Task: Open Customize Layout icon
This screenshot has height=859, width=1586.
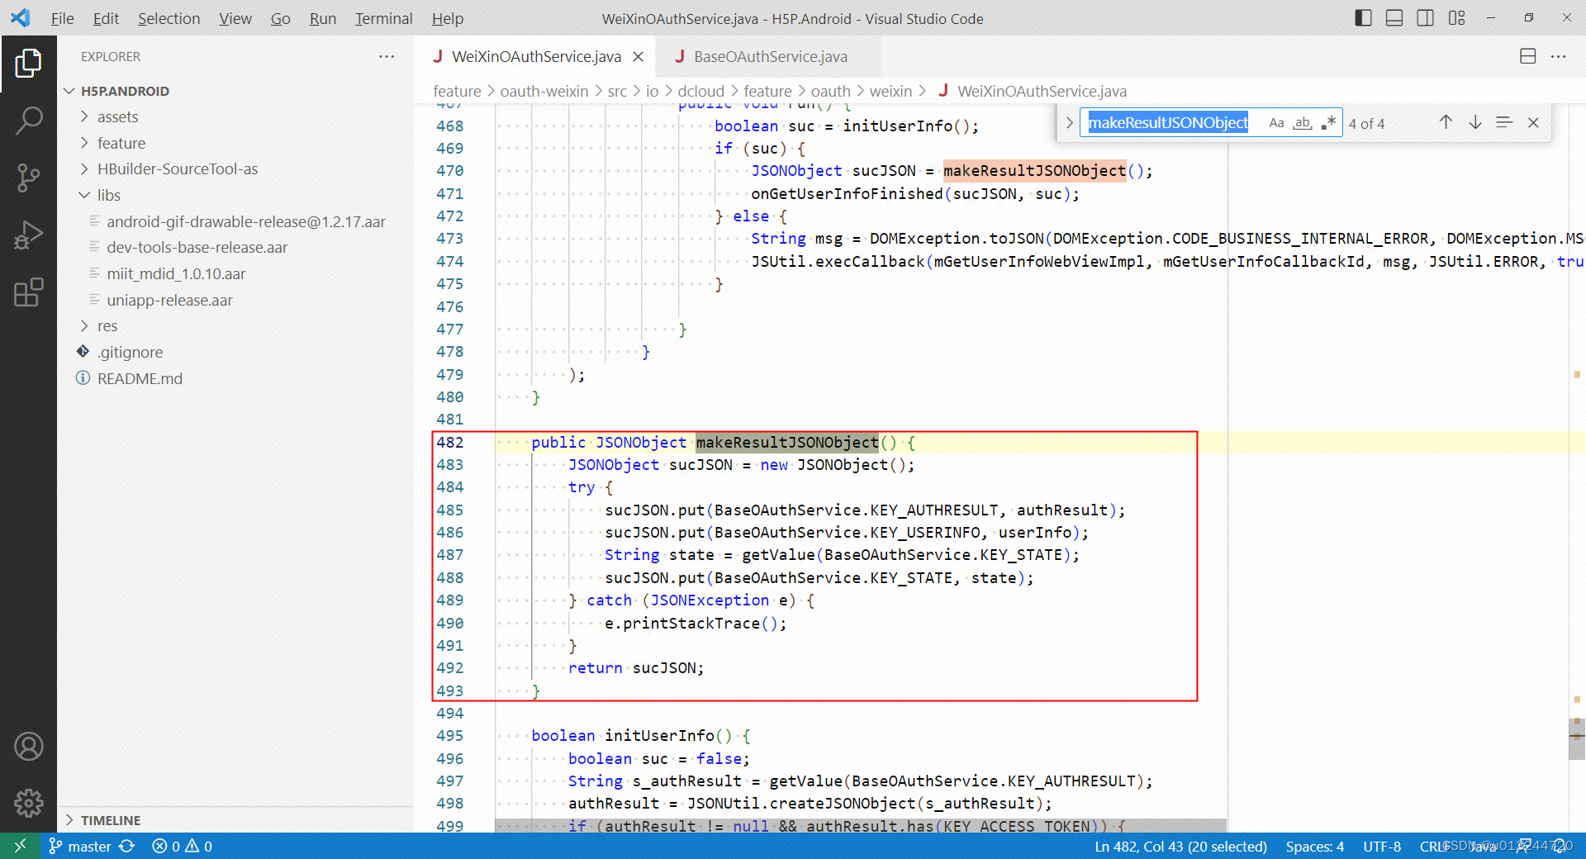Action: click(1456, 18)
